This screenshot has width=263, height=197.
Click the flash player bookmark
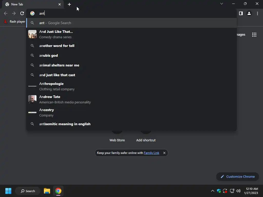pos(15,22)
